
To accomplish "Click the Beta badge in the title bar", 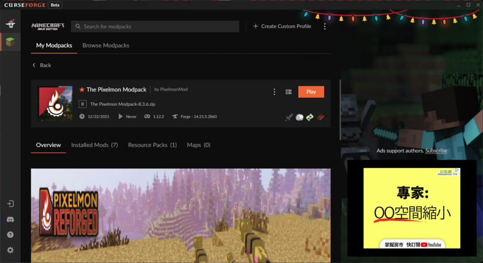I will (55, 5).
